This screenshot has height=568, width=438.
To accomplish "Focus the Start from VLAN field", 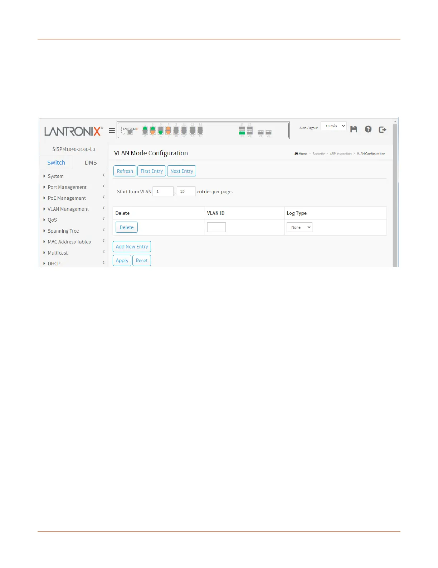I will pyautogui.click(x=163, y=191).
